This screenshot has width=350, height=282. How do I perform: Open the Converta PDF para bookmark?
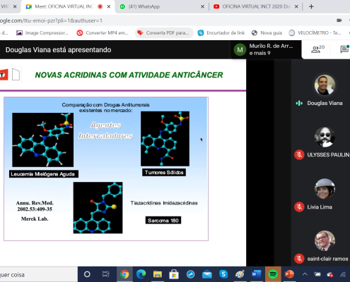coord(164,33)
